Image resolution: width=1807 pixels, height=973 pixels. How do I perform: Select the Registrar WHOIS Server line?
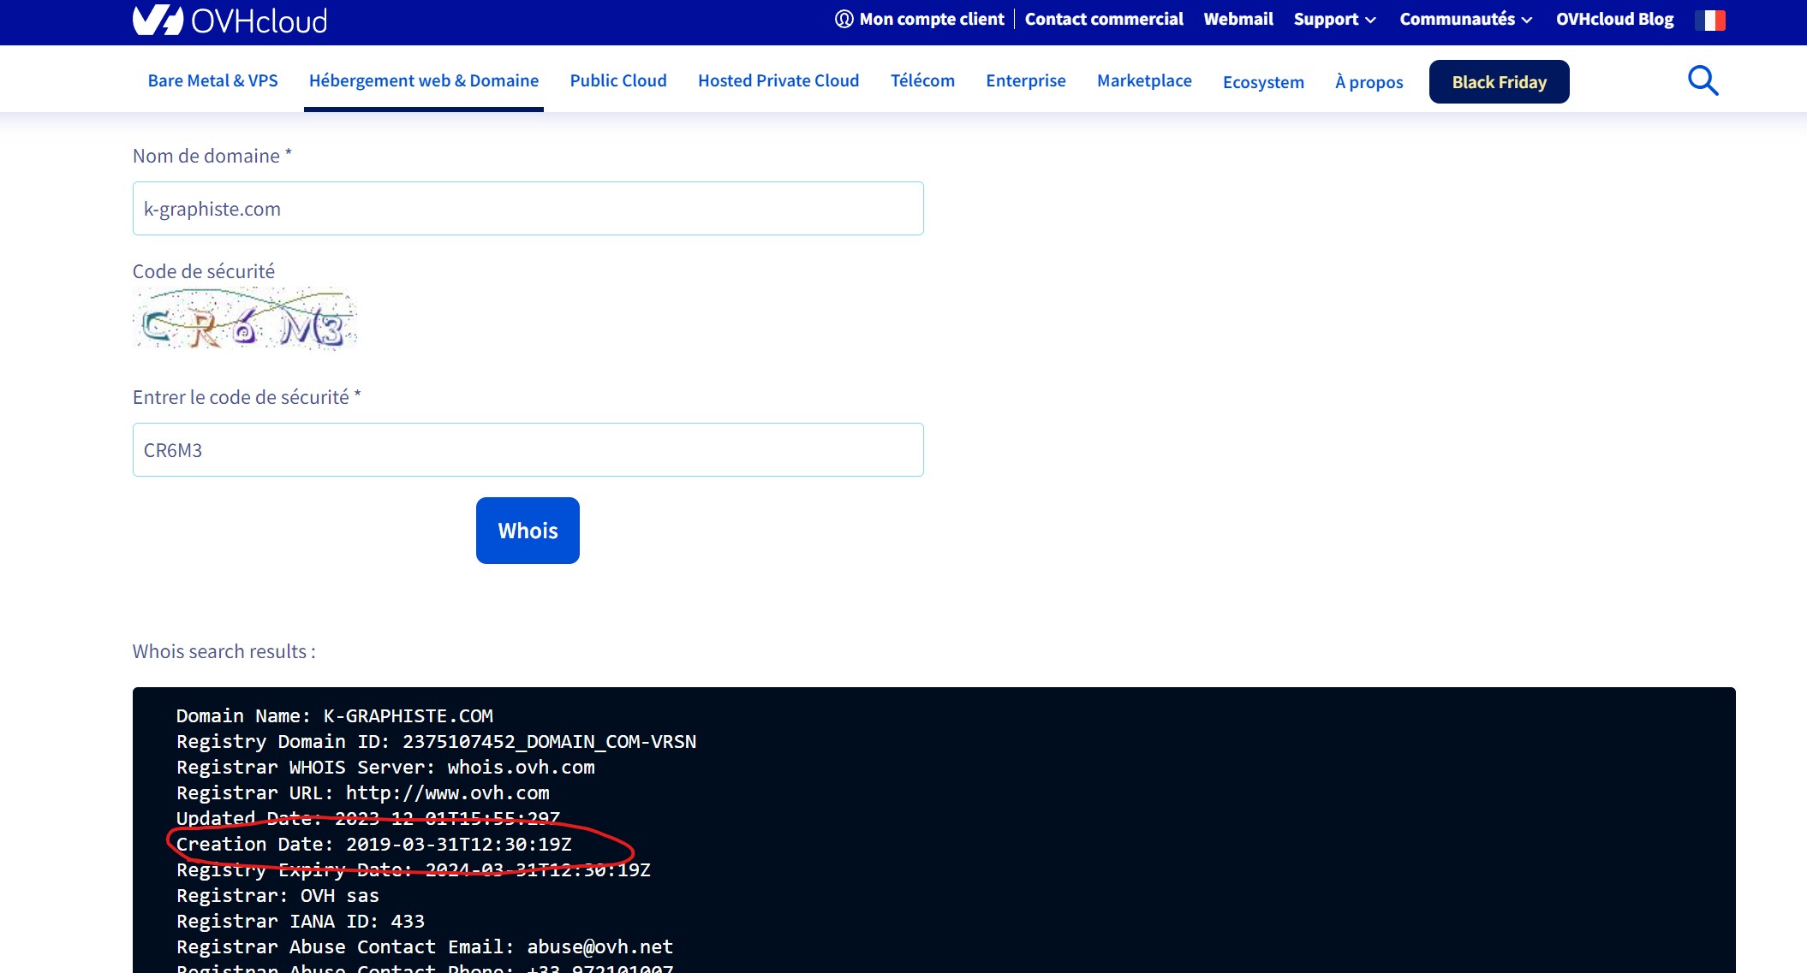click(x=385, y=768)
